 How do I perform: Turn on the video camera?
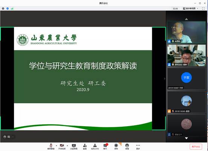click(x=62, y=146)
